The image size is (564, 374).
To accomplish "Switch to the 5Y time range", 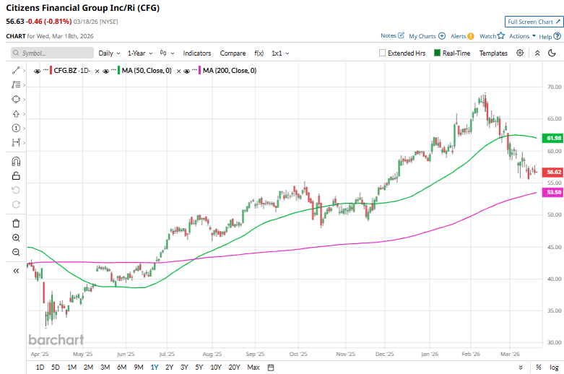I will pyautogui.click(x=199, y=368).
